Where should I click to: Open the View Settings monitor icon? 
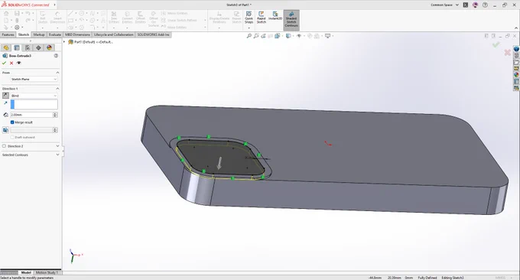[x=327, y=36]
